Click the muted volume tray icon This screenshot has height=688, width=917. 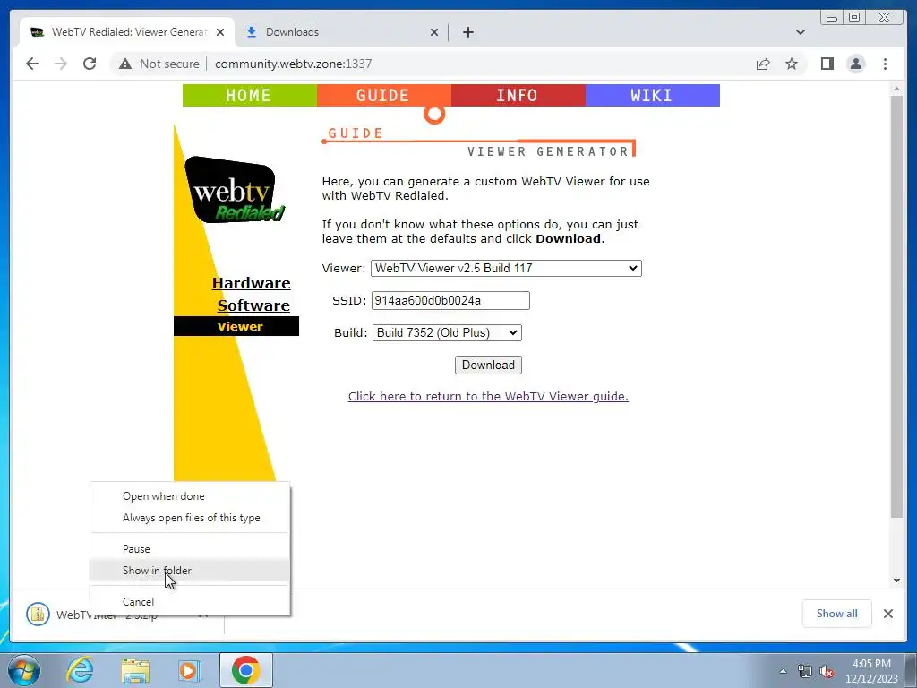[x=827, y=671]
